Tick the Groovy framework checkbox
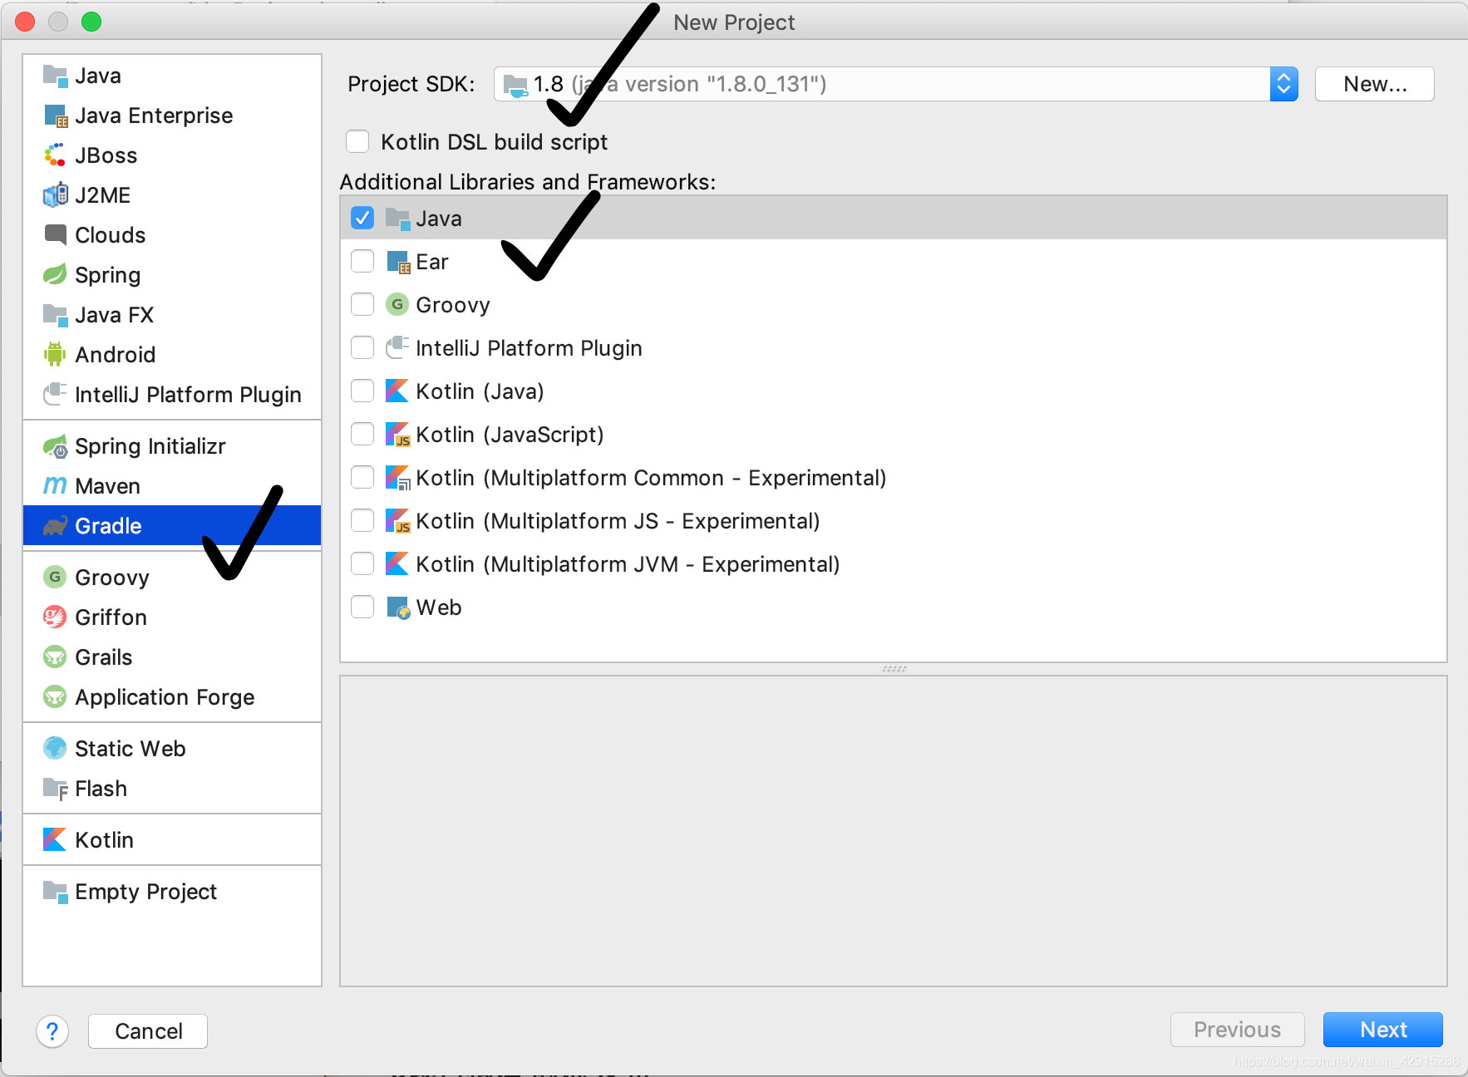 pos(362,305)
